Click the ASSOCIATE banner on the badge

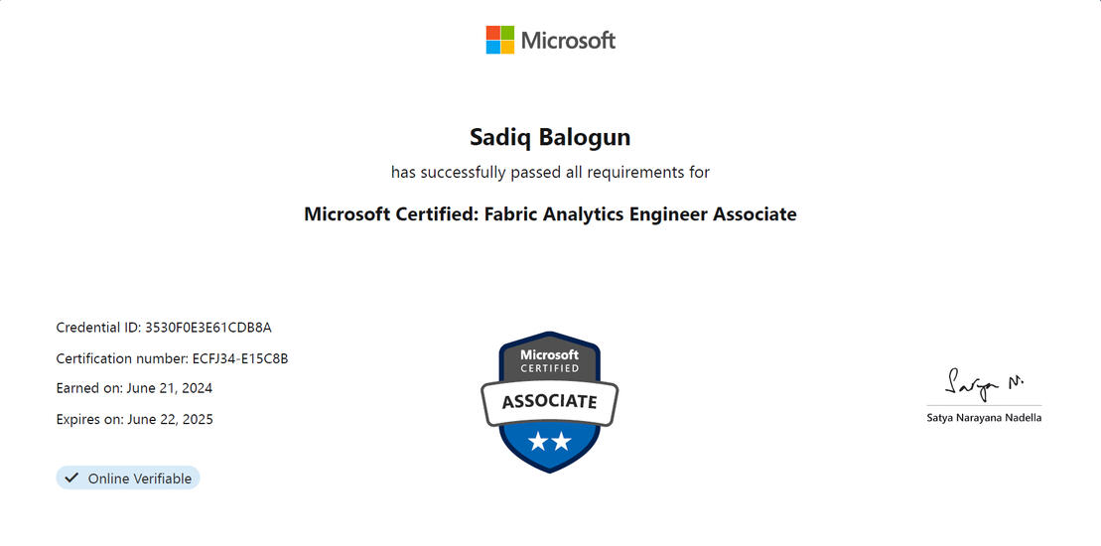[550, 402]
